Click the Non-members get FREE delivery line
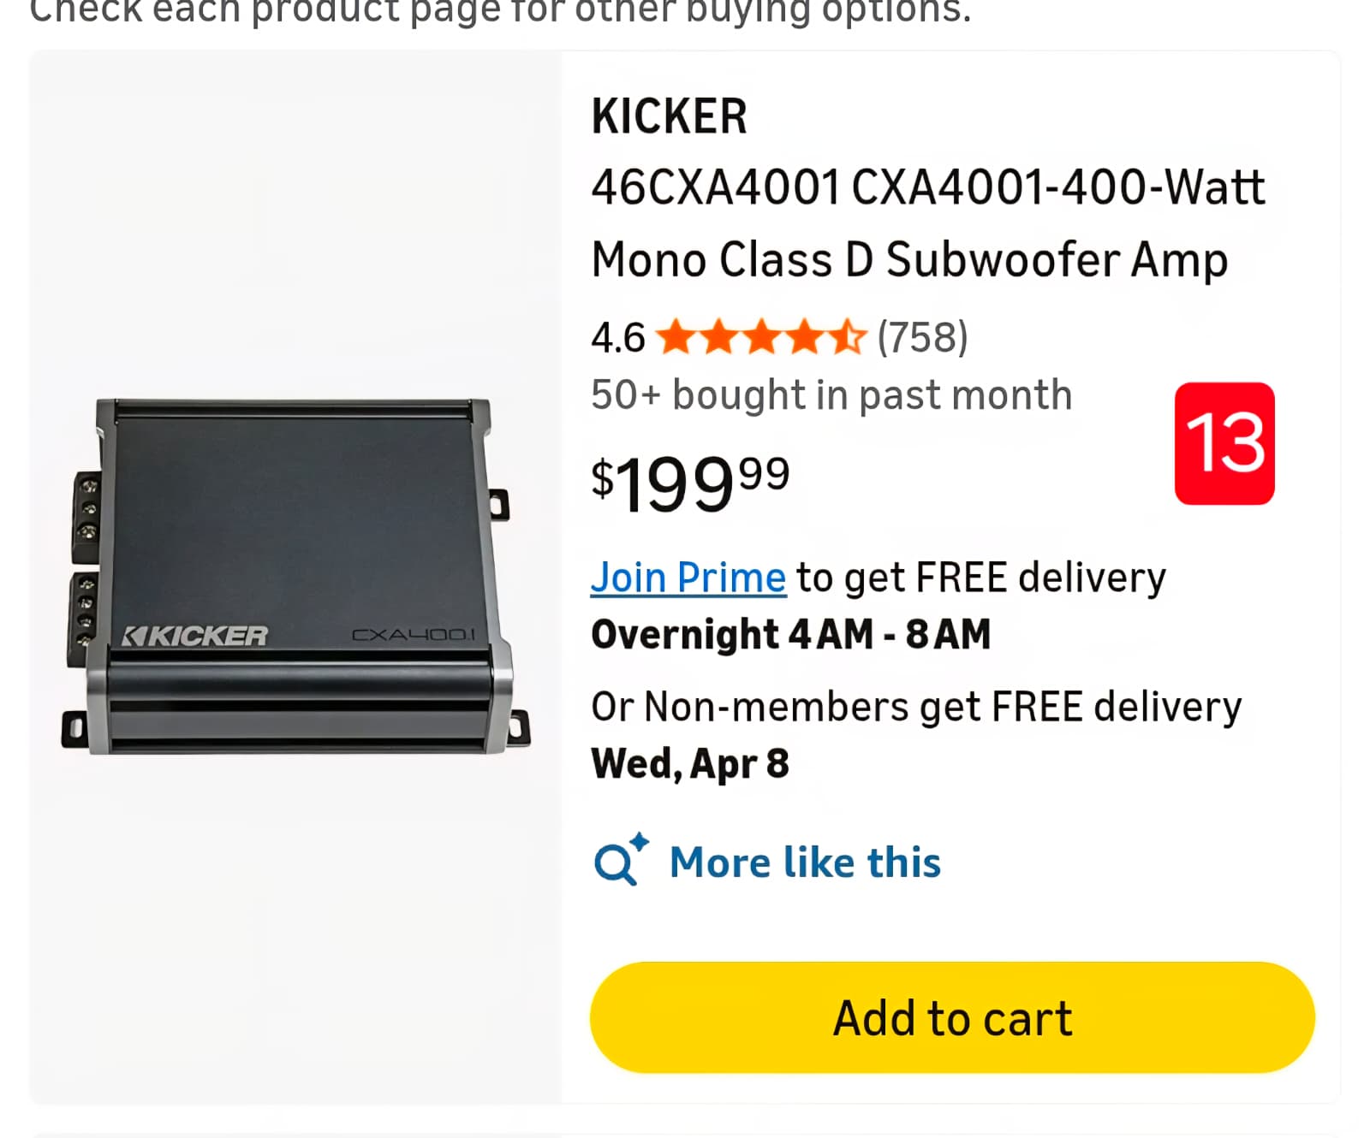The width and height of the screenshot is (1370, 1138). click(915, 708)
